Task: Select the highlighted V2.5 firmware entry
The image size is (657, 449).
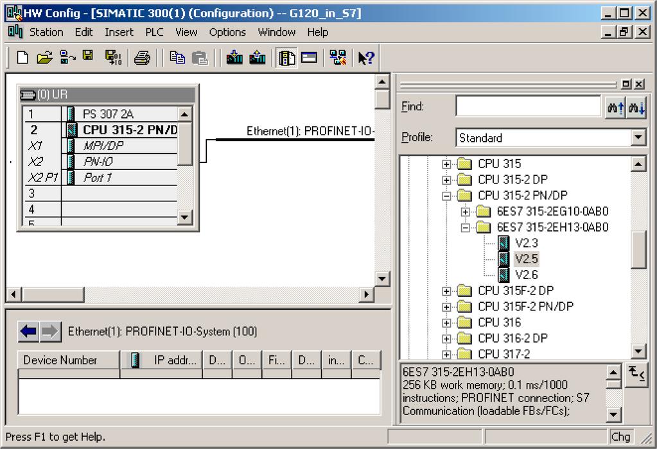Action: point(526,259)
